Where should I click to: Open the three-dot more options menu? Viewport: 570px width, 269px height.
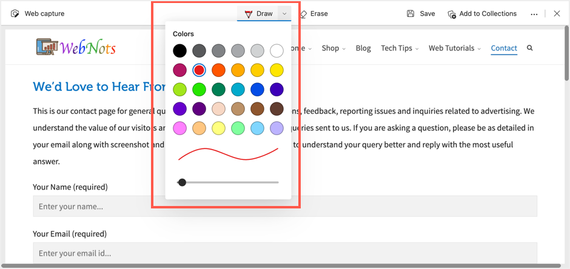[x=534, y=14]
